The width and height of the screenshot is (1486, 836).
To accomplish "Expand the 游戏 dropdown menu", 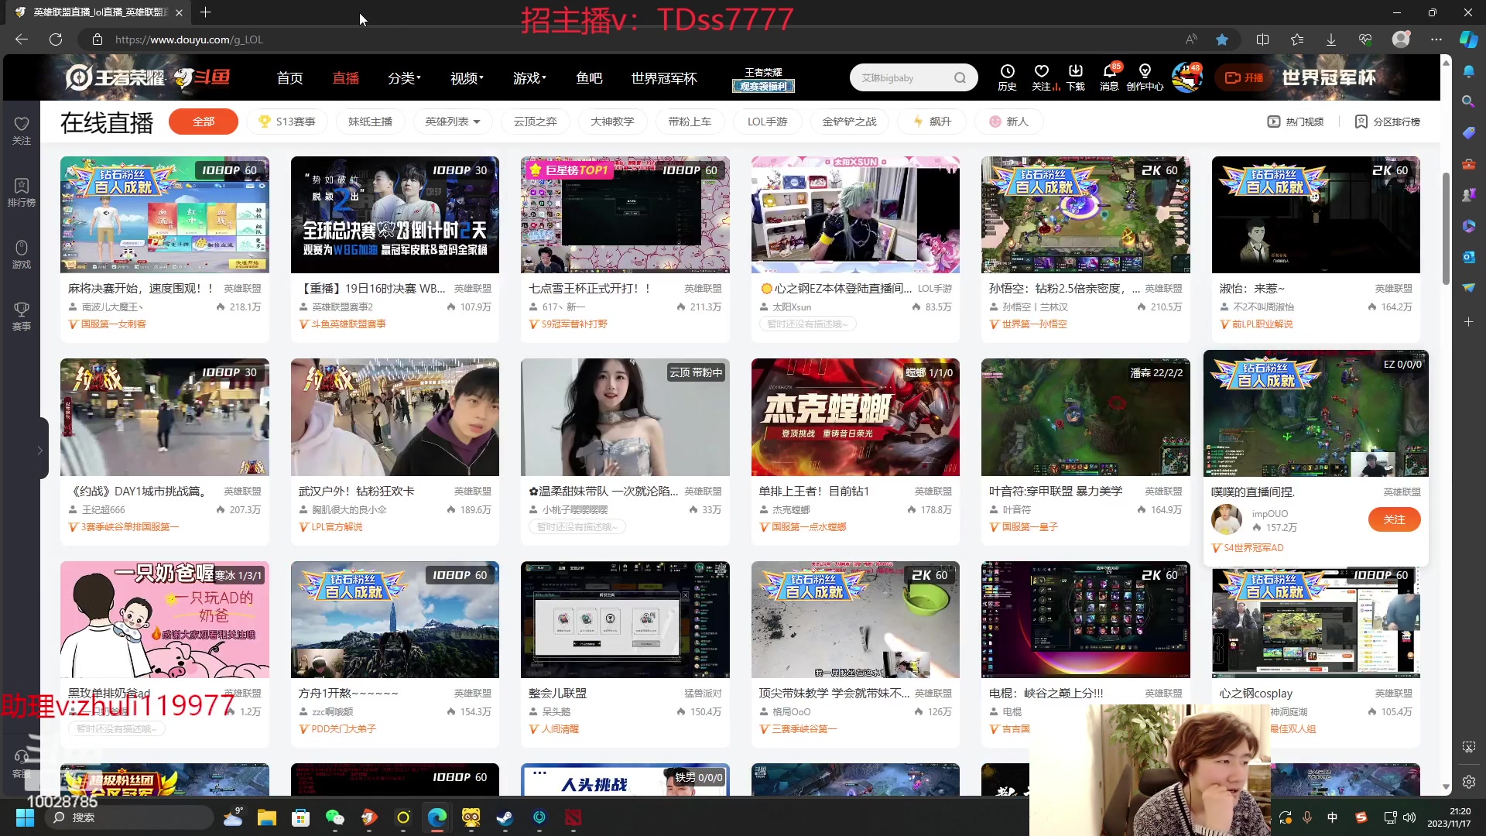I will tap(529, 78).
